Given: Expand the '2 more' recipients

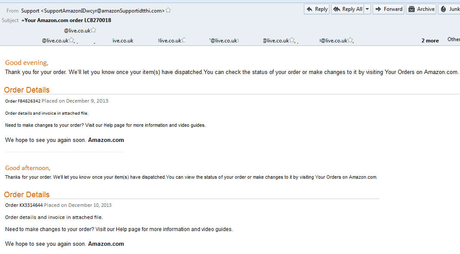Looking at the screenshot, I should point(430,41).
